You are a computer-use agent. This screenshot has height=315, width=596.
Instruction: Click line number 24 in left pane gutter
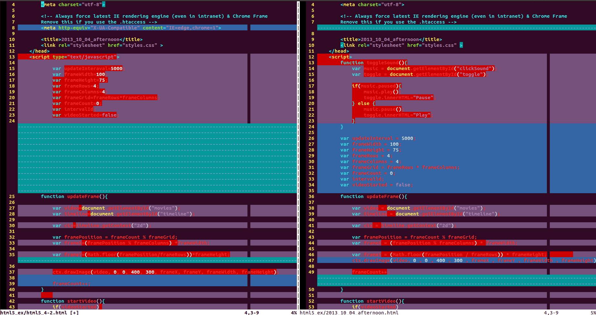[x=12, y=121]
